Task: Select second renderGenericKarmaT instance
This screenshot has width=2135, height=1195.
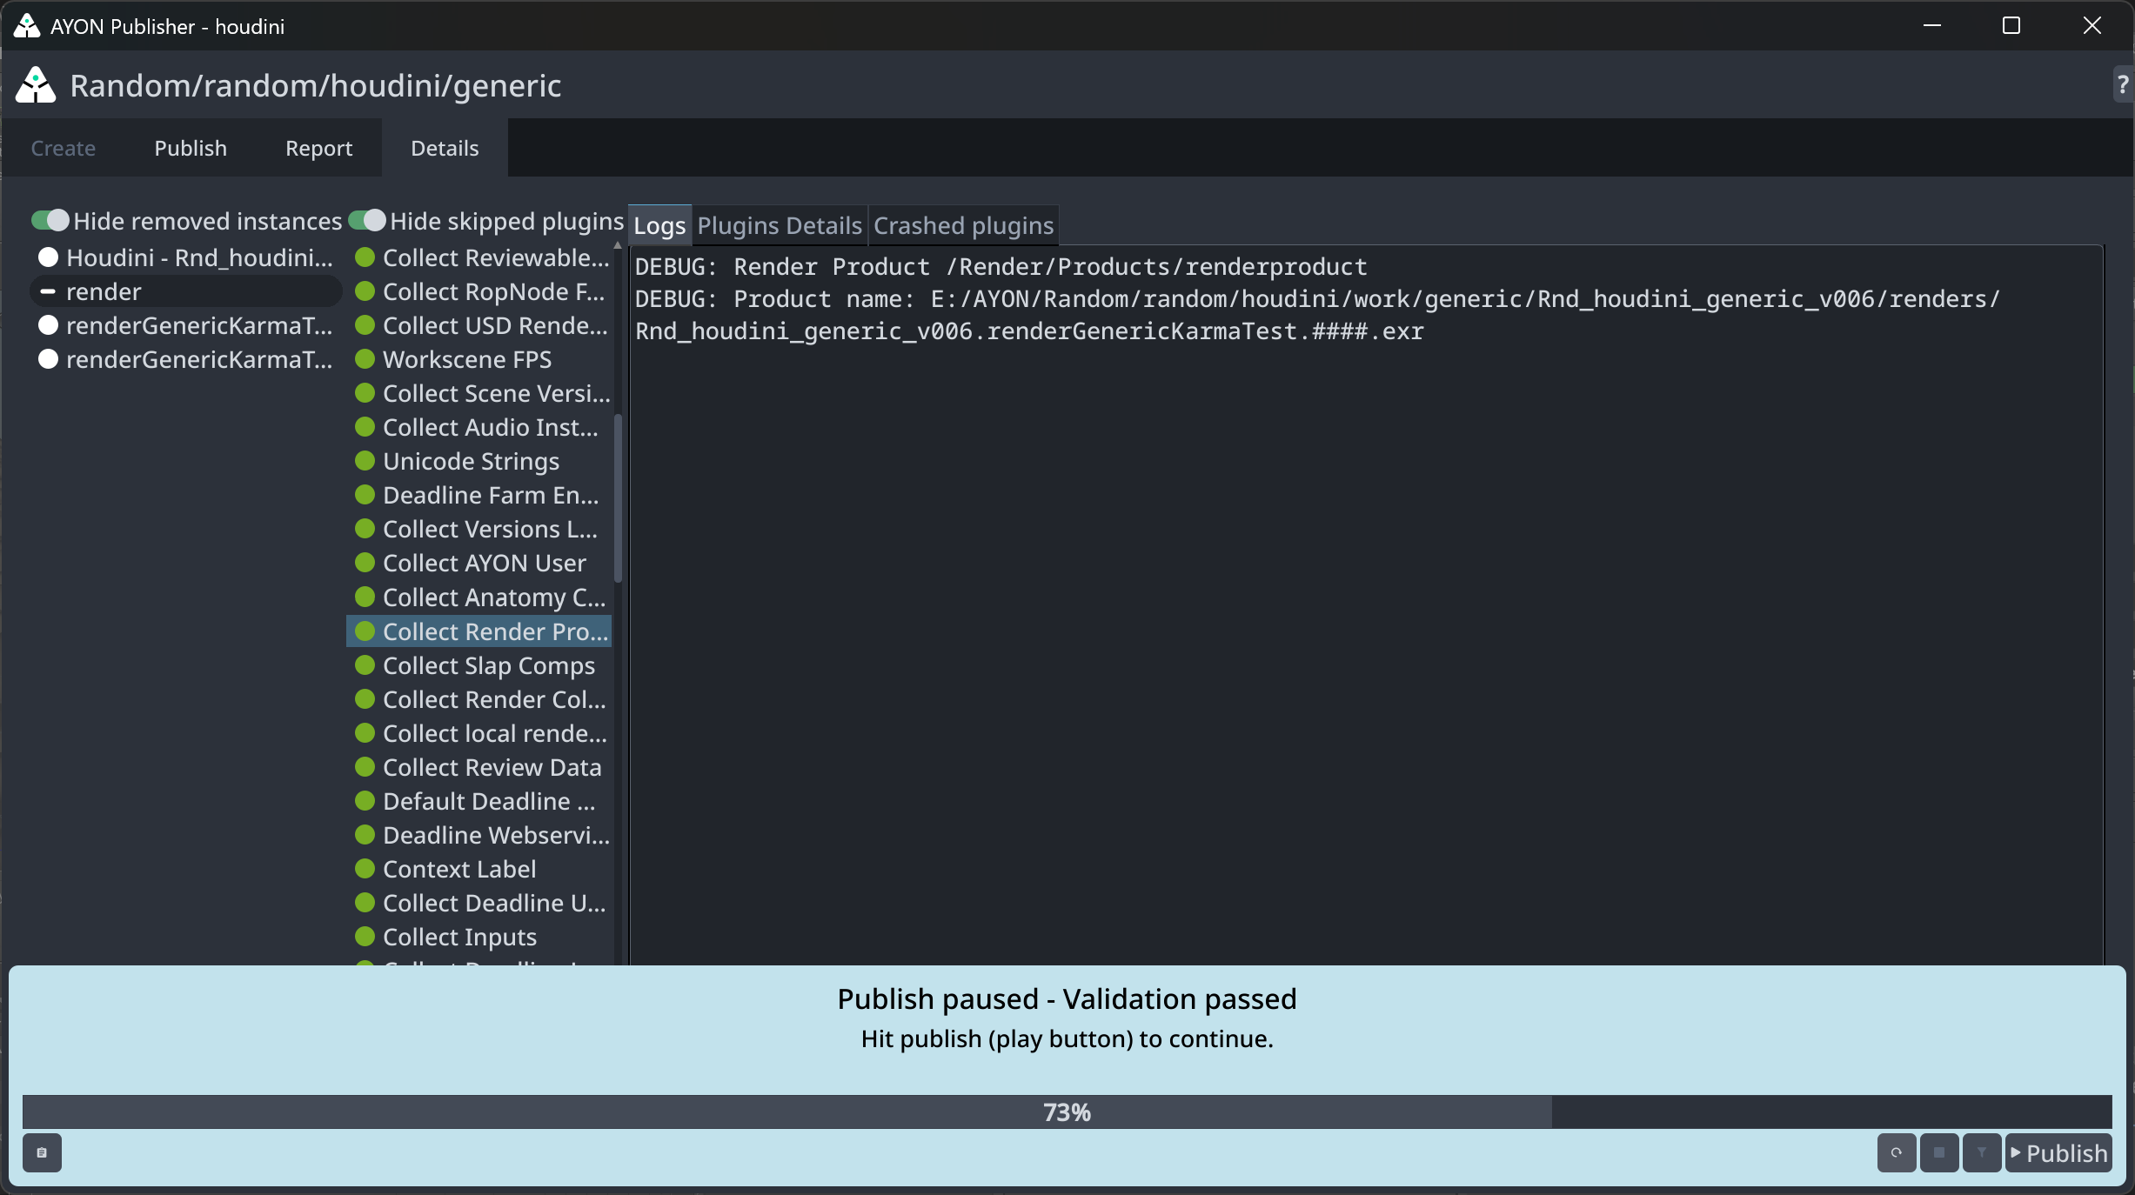Action: tap(186, 359)
